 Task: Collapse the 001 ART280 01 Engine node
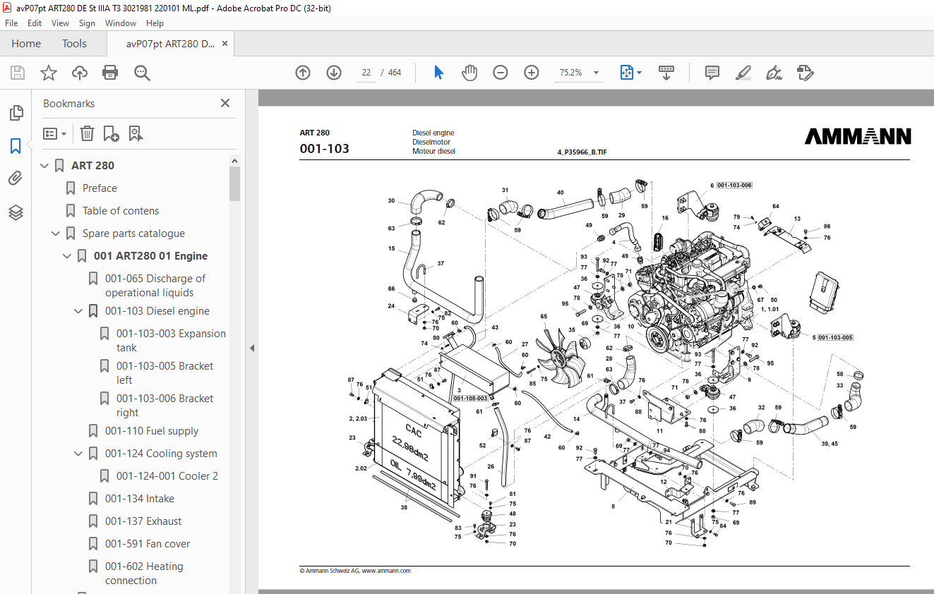[67, 256]
